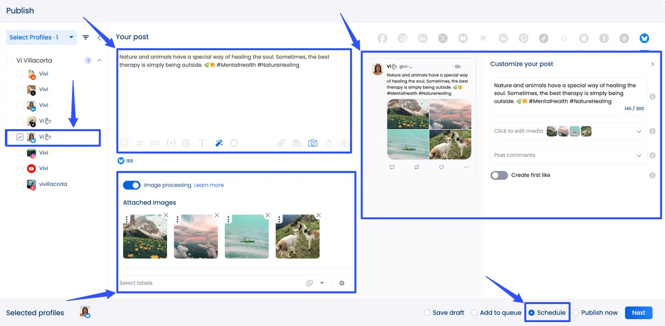Open the hashtag suggestions icon
665x326 pixels.
pos(139,143)
